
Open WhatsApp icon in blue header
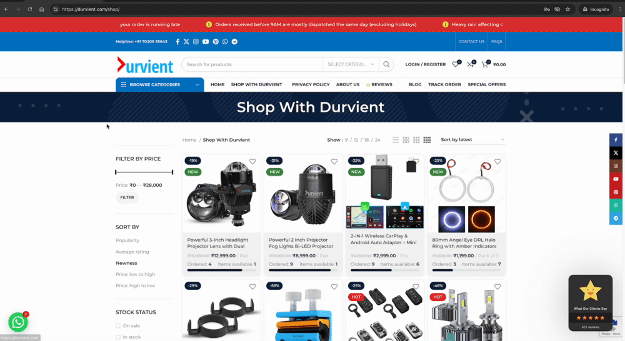click(225, 41)
